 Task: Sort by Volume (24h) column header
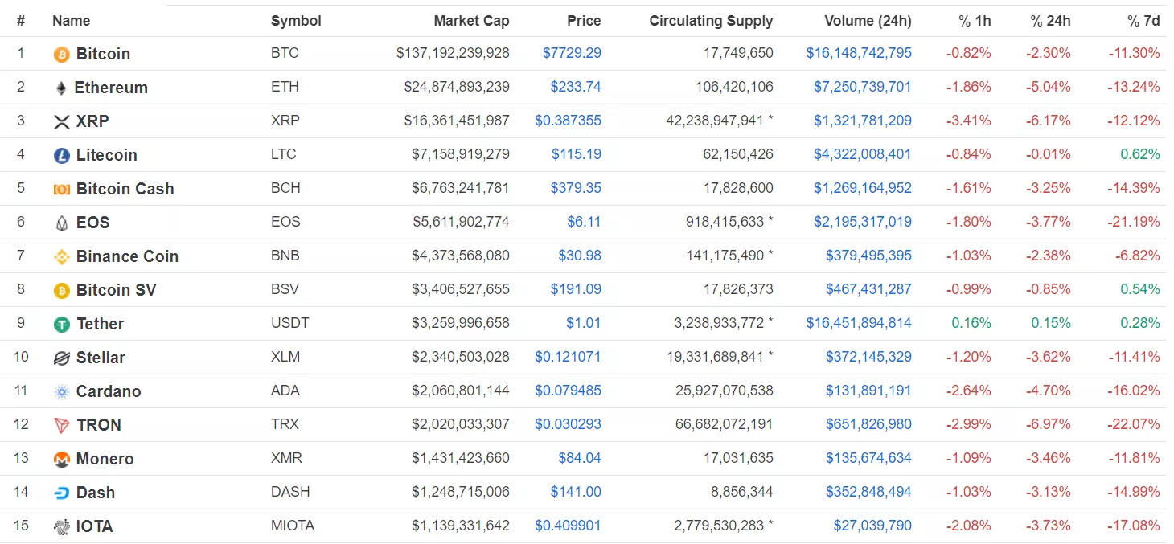868,21
